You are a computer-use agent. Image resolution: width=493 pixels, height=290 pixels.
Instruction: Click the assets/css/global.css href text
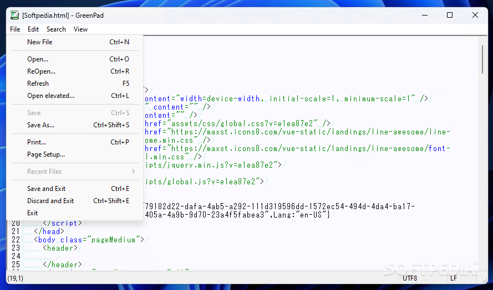(x=245, y=123)
